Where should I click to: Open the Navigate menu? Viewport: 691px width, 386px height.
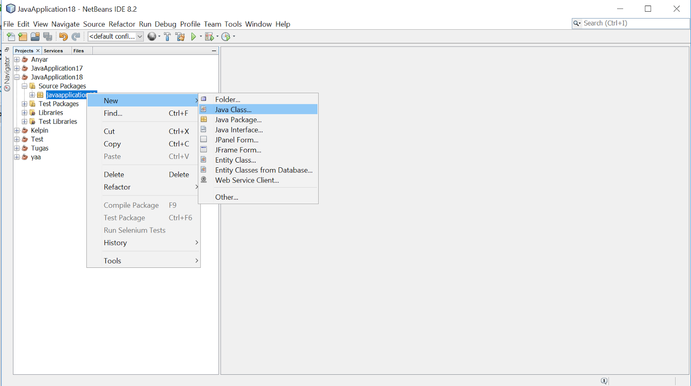click(x=65, y=24)
